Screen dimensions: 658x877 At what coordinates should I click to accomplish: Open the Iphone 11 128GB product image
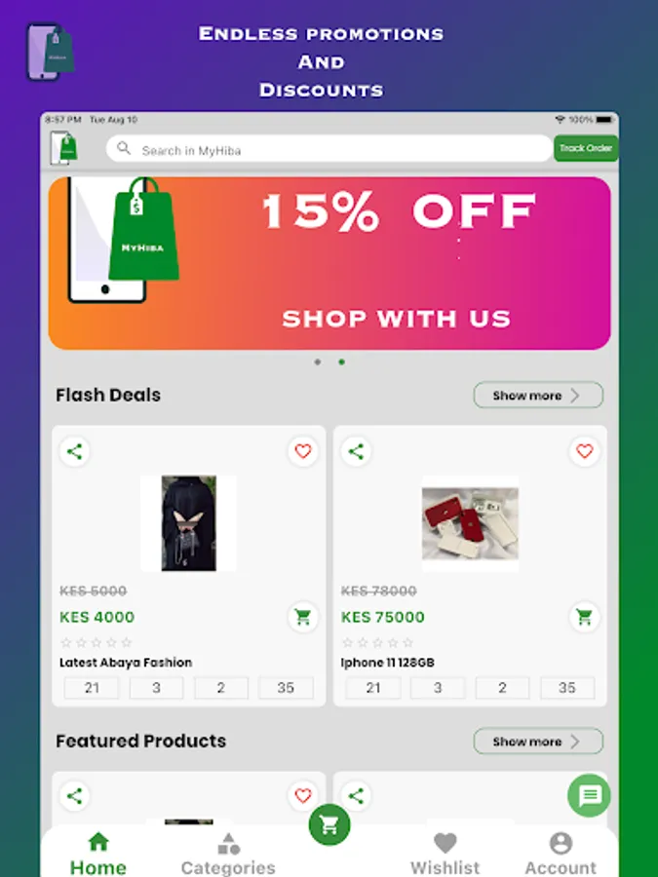click(x=470, y=523)
